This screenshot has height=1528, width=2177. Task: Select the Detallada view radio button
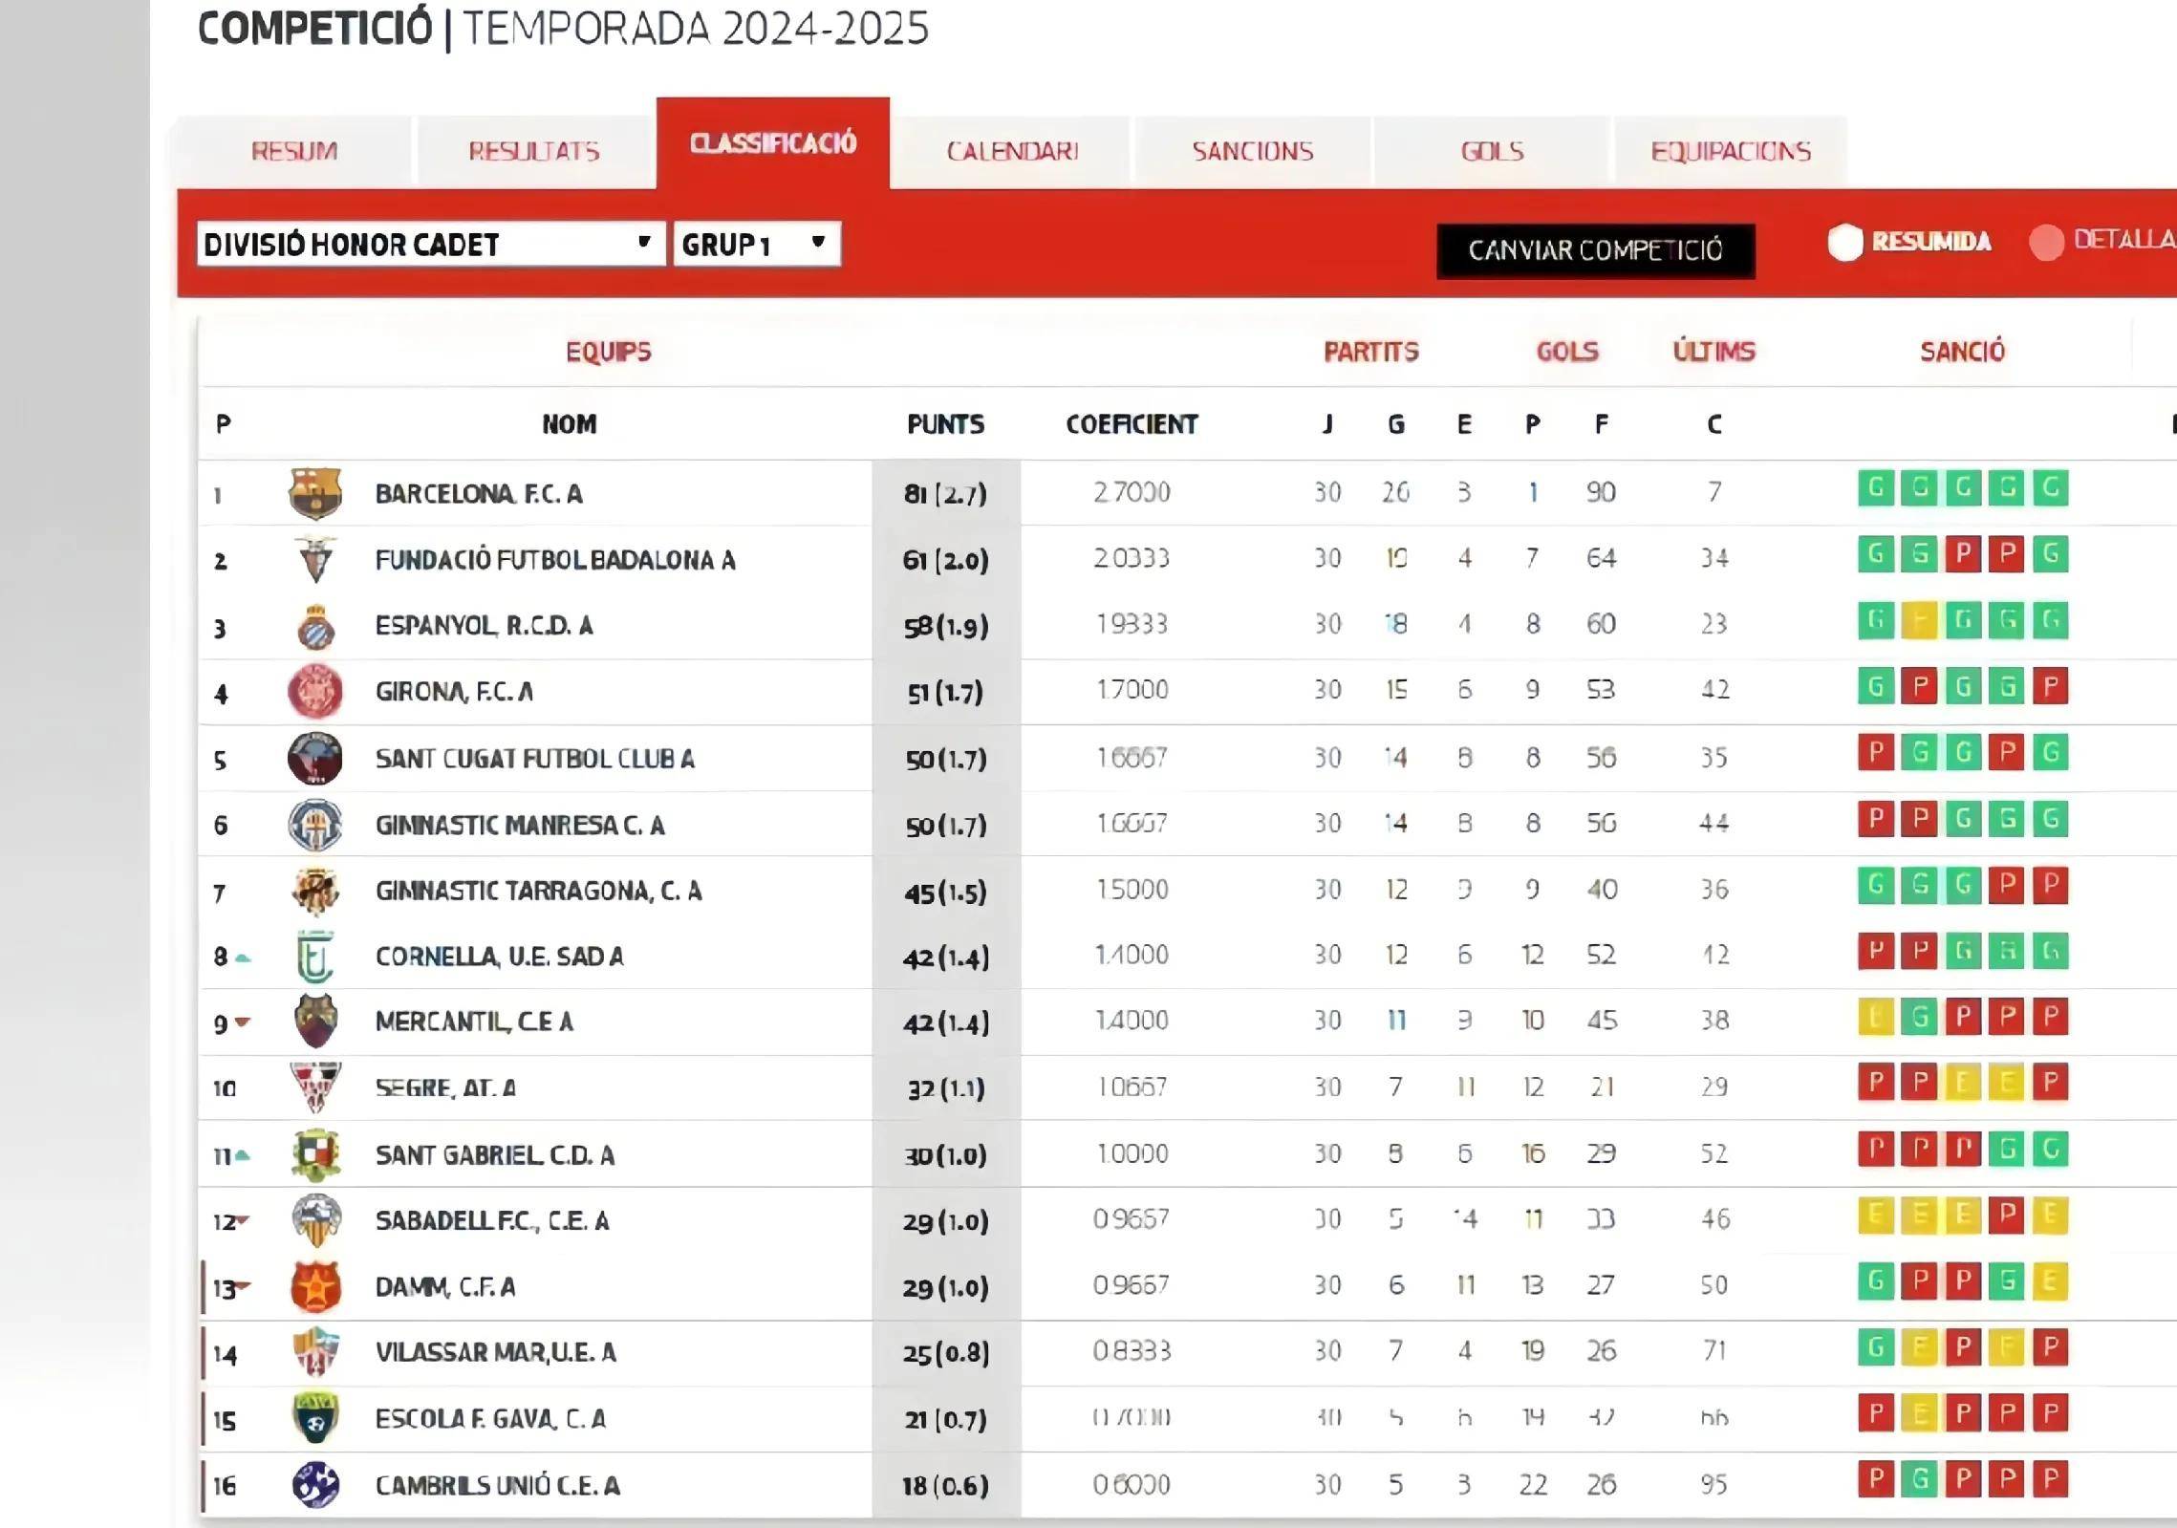(x=2046, y=242)
